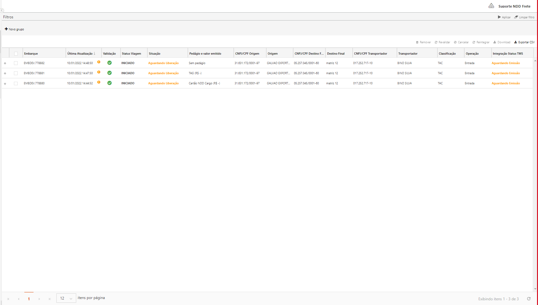Go to last page arrow
Viewport: 538px width, 305px height.
click(x=50, y=299)
